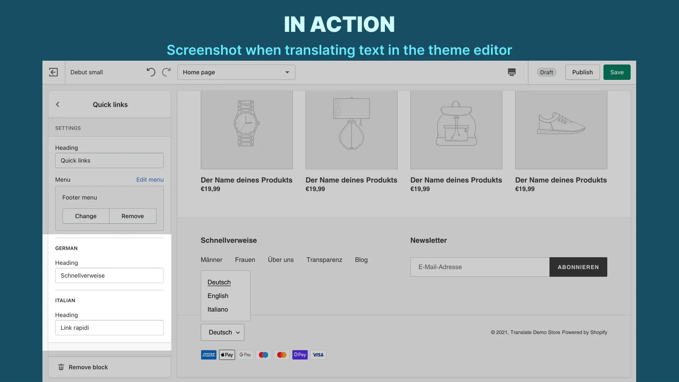Screen dimensions: 679x382
Task: Select English in the language list
Action: click(x=218, y=296)
